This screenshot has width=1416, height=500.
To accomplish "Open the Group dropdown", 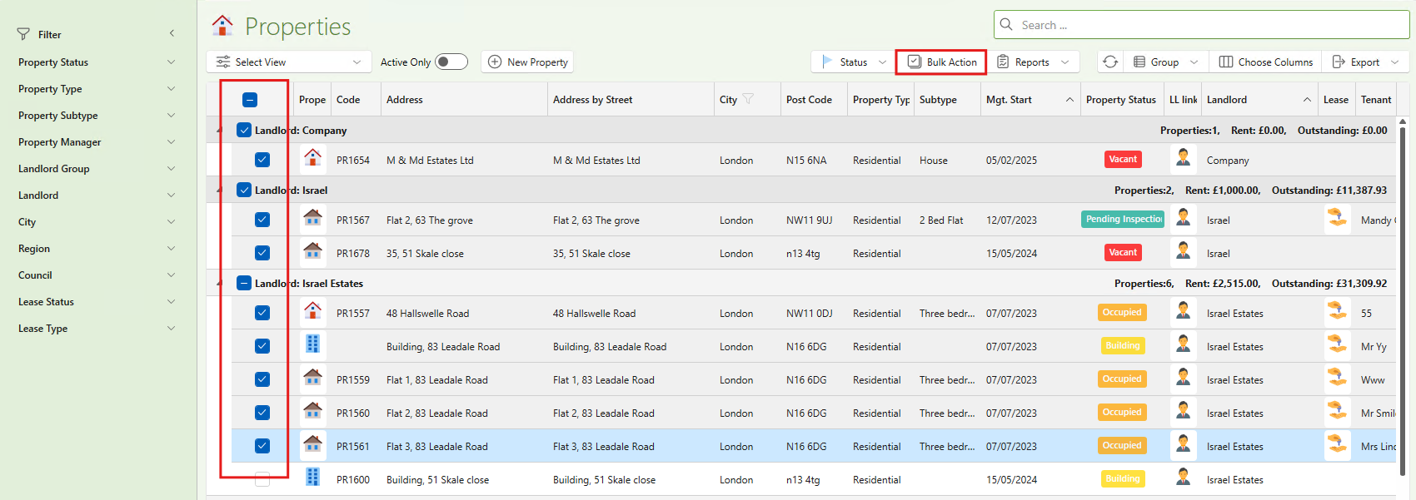I will click(1166, 62).
